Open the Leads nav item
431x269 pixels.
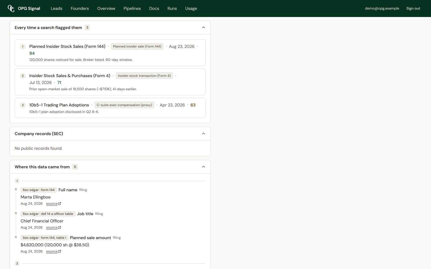click(57, 8)
